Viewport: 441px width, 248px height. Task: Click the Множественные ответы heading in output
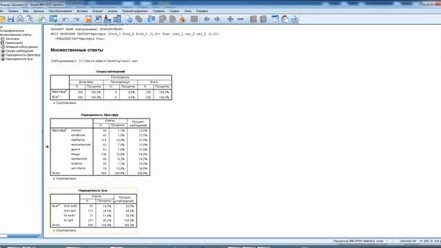pyautogui.click(x=76, y=50)
